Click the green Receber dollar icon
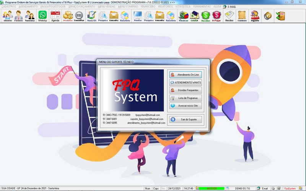 coord(206,16)
